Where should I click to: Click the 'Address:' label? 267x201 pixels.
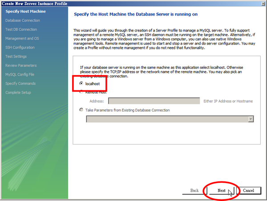pyautogui.click(x=97, y=101)
